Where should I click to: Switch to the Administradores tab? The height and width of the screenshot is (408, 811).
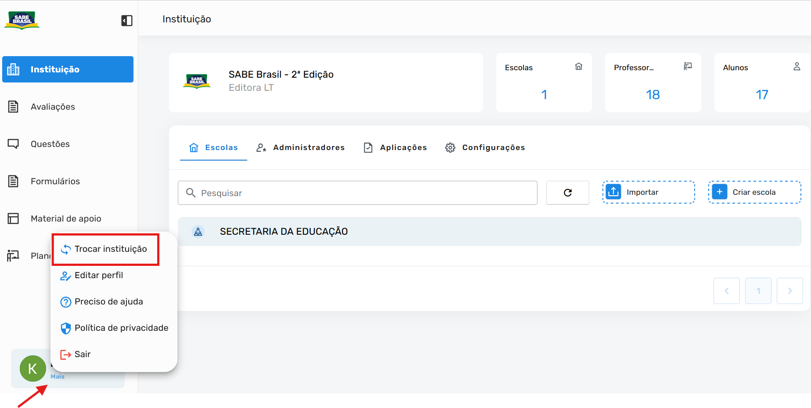pos(300,148)
